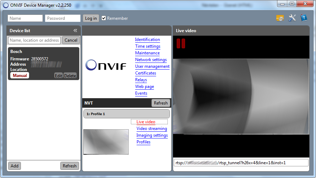Refresh the NVT section
Viewport: 316px width, 178px height.
(x=161, y=103)
